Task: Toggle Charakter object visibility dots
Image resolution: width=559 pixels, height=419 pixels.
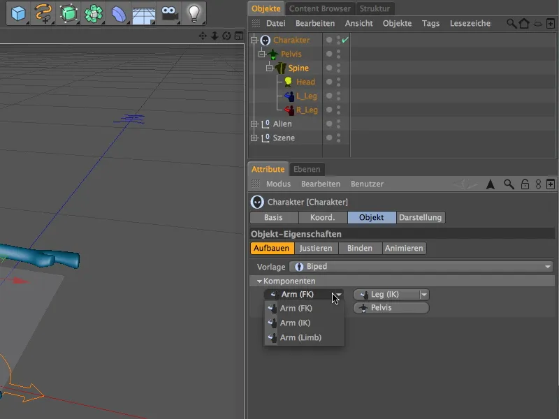Action: click(x=338, y=41)
